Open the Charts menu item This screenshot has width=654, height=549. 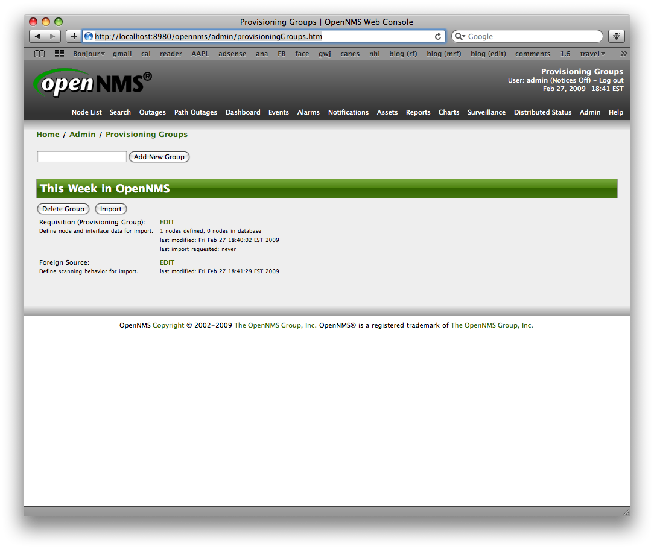click(x=449, y=112)
